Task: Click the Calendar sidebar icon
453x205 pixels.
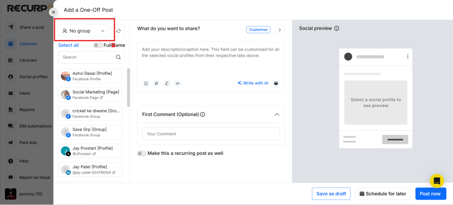Action: point(11,44)
